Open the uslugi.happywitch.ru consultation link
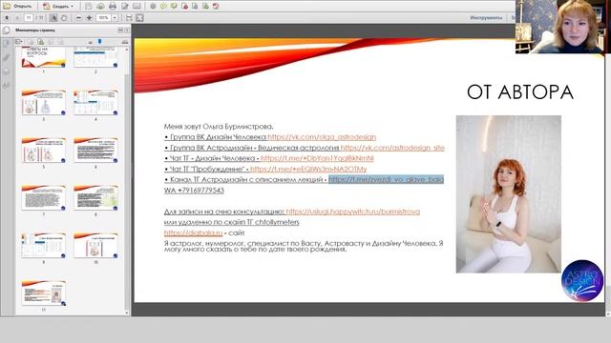The height and width of the screenshot is (343, 611). coord(353,212)
